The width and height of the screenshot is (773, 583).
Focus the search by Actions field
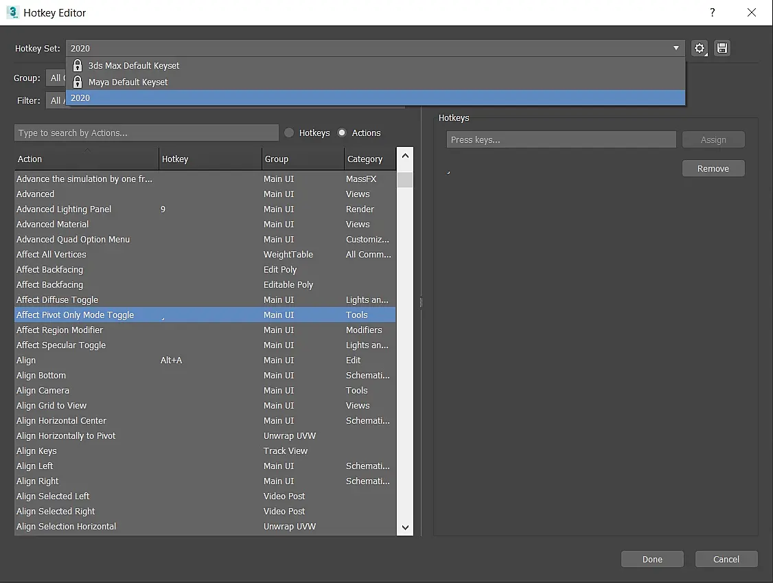(x=146, y=133)
